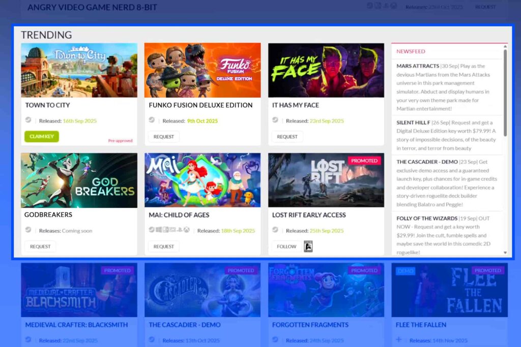Click the Newsfeed scroll down arrow
Image resolution: width=521 pixels, height=347 pixels.
pyautogui.click(x=505, y=253)
